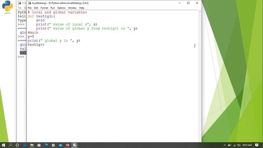Click on the 'x=10' line
The height and width of the screenshot is (148, 263).
coord(40,20)
